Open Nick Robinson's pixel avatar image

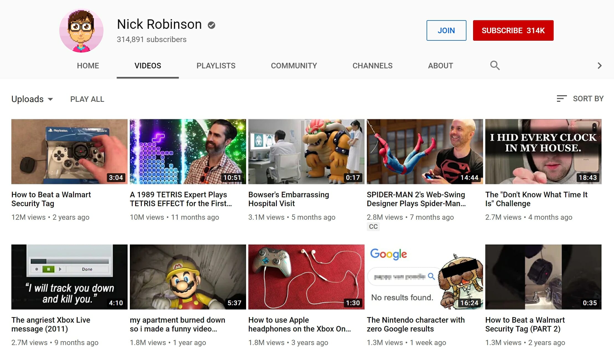point(81,30)
